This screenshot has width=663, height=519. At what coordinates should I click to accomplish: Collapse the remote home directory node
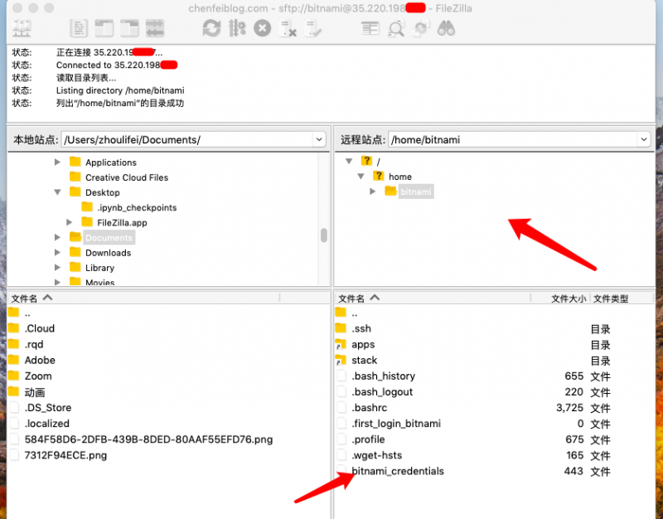coord(361,177)
